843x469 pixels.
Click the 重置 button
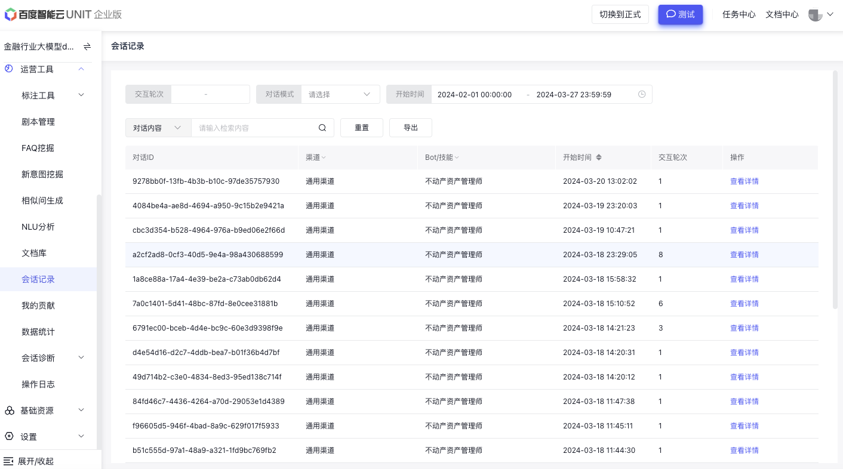(x=362, y=128)
